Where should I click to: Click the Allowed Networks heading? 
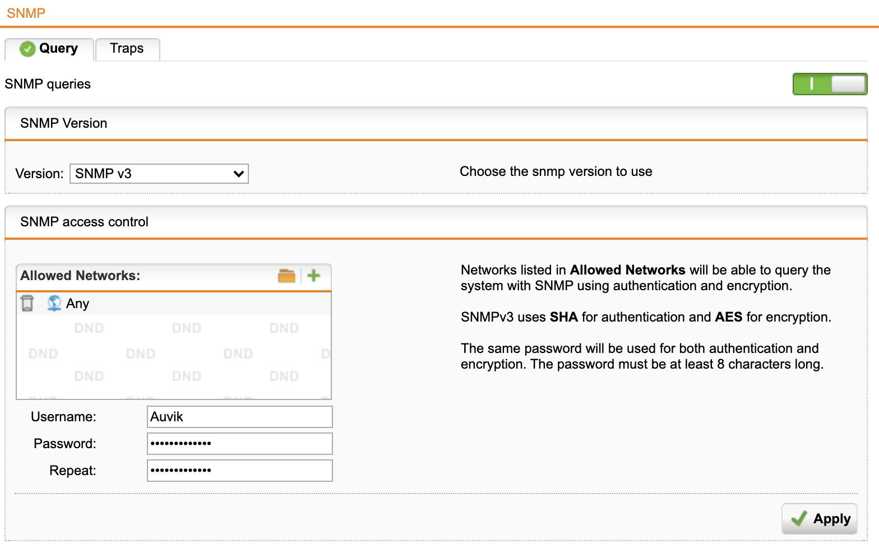click(x=80, y=276)
